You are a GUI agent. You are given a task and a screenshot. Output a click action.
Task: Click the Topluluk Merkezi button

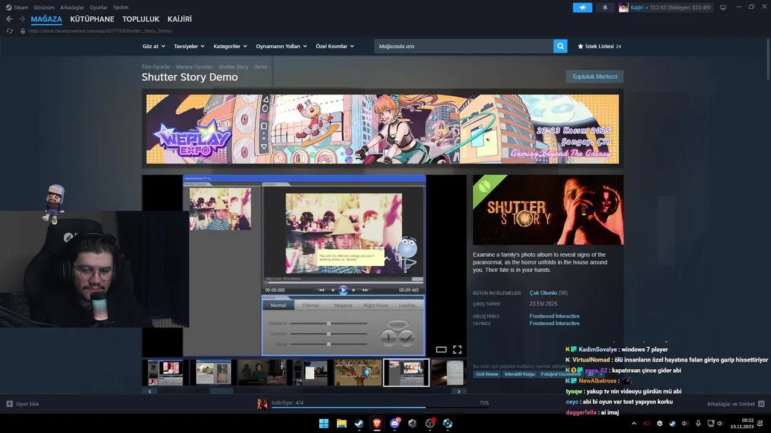click(595, 76)
